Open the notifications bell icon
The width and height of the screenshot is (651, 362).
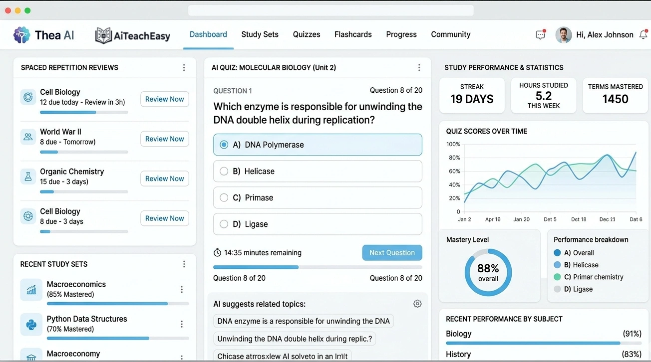(643, 35)
